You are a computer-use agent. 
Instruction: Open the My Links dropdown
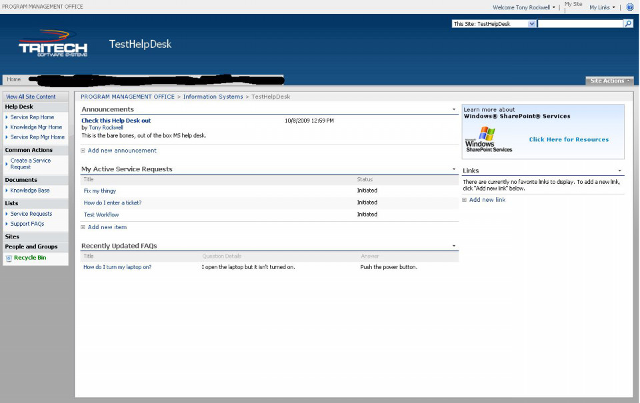[x=602, y=7]
